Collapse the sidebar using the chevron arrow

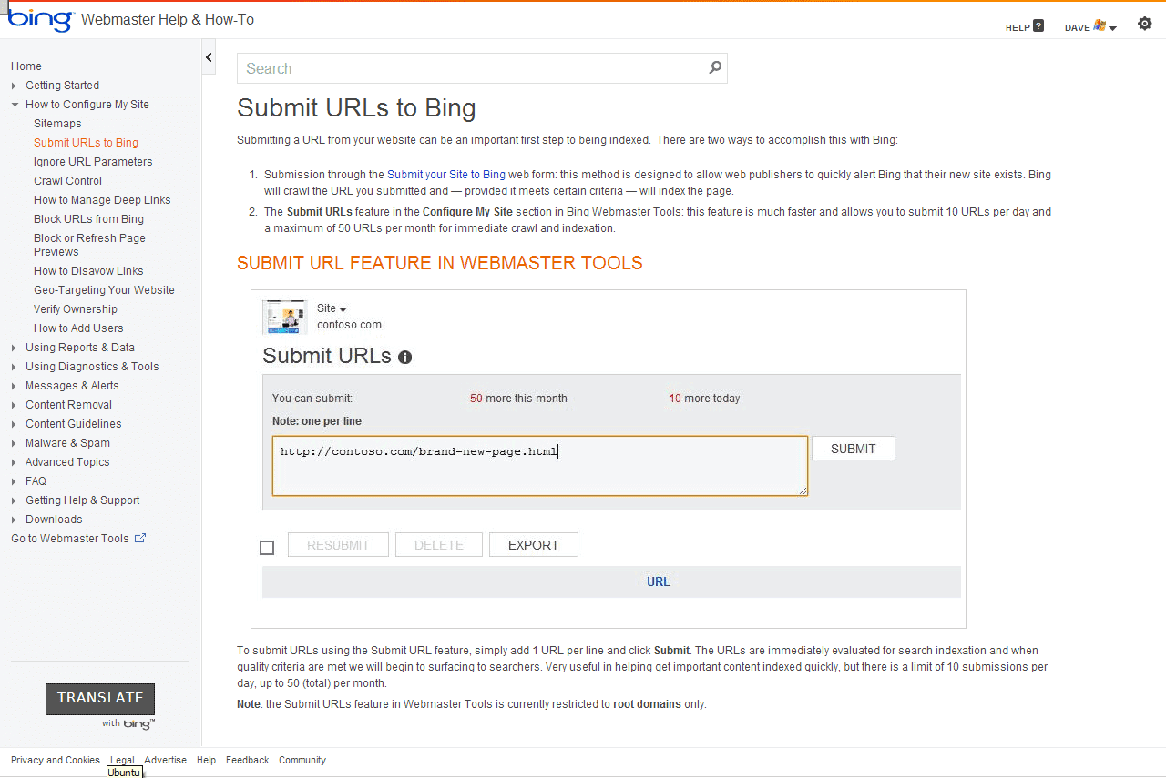coord(209,56)
